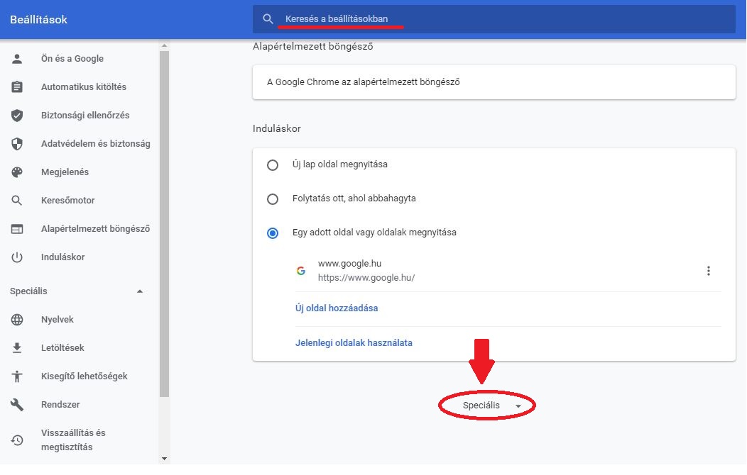747x475 pixels.
Task: Click the Keresőmotor magnifier icon
Action: coord(16,201)
